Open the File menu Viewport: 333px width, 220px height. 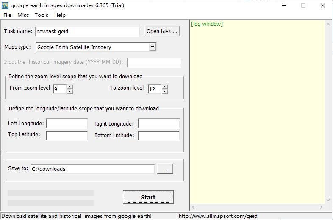point(8,15)
